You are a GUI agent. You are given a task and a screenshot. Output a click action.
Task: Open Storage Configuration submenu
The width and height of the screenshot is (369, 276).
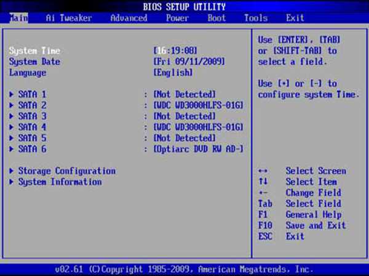(67, 171)
